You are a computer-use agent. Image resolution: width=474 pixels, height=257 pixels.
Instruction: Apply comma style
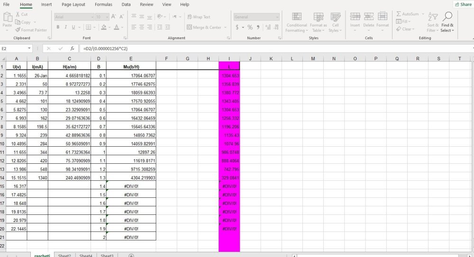tap(258, 27)
